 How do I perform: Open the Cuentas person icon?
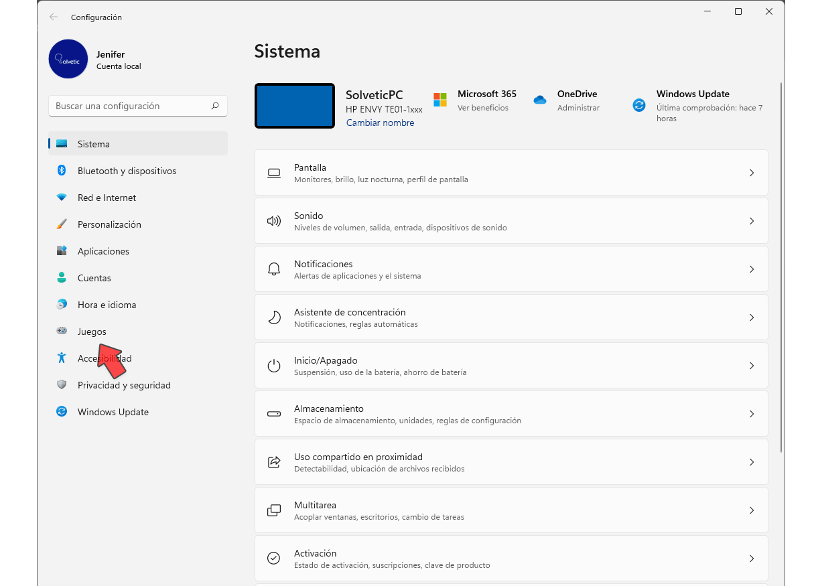tap(62, 278)
